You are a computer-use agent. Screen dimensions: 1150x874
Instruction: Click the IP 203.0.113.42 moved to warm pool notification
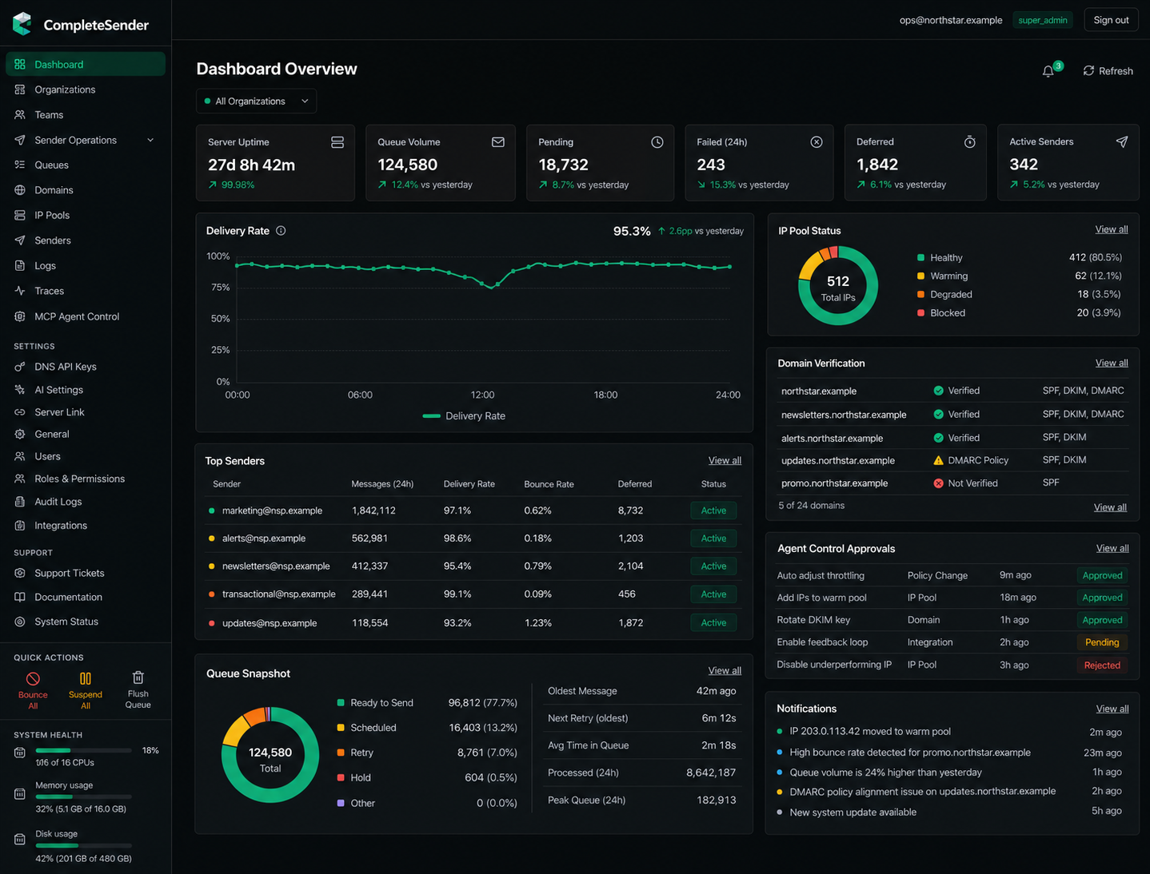click(949, 732)
